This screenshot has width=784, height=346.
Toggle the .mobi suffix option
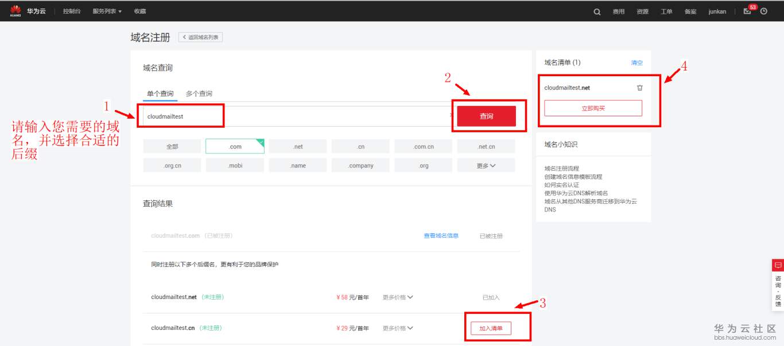235,166
